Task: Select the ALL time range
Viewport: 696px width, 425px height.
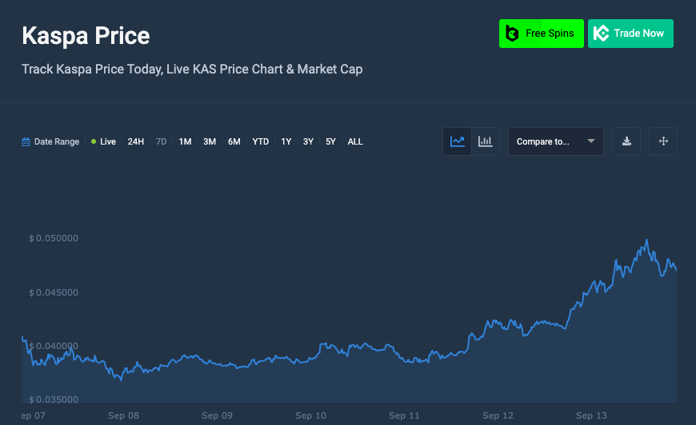Action: (355, 142)
